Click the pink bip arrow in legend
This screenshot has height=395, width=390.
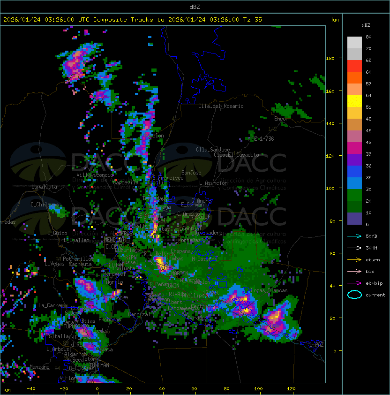[354, 271]
